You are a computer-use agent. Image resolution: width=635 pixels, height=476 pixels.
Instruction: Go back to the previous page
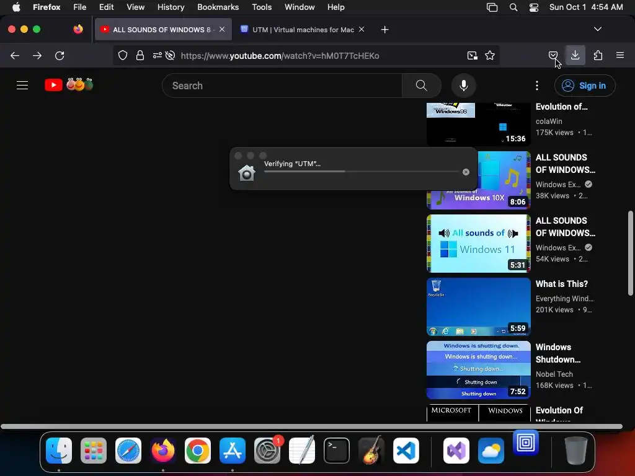click(x=15, y=55)
